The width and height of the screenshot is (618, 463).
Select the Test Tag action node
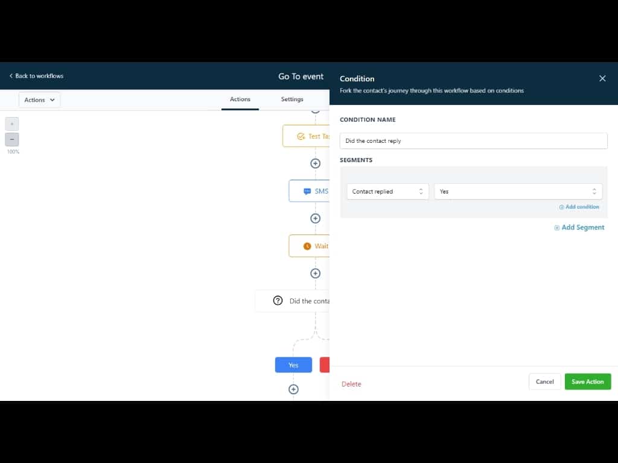307,136
